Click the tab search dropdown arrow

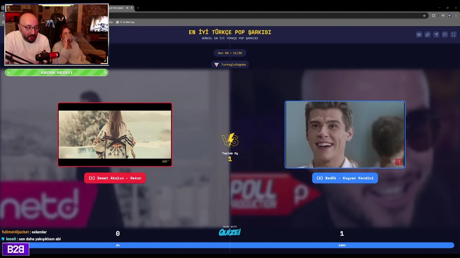3,8
